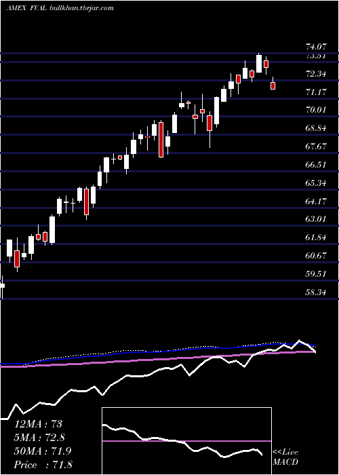Click the 12MA : 73 readout
This screenshot has height=475, width=339.
click(x=38, y=423)
